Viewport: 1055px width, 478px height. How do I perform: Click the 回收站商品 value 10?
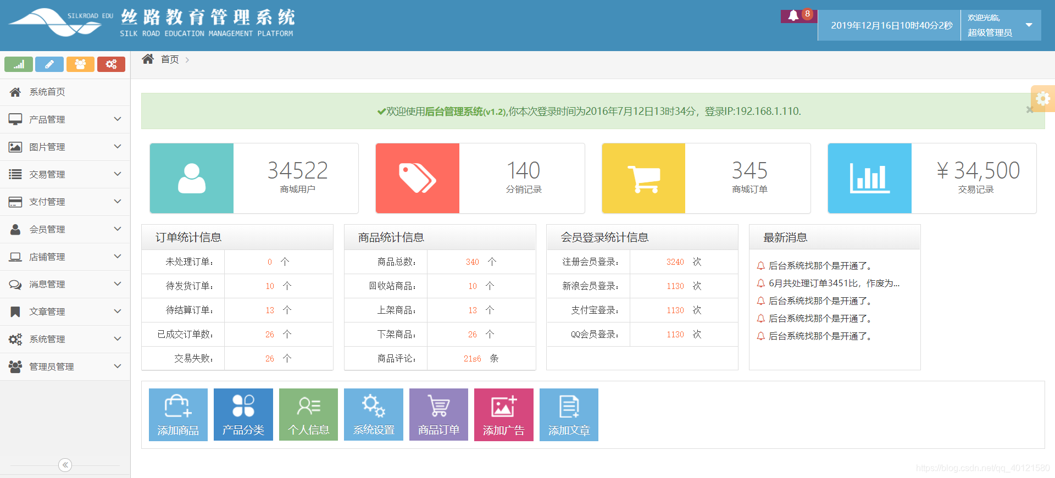473,286
